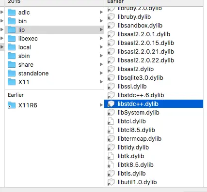The height and width of the screenshot is (192, 207).
Task: Click the X11 folder icon
Action: pyautogui.click(x=12, y=82)
